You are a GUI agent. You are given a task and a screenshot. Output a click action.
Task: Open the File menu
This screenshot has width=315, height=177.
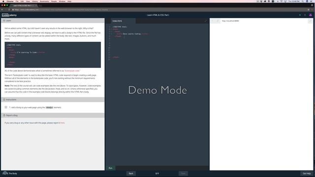pos(17,1)
